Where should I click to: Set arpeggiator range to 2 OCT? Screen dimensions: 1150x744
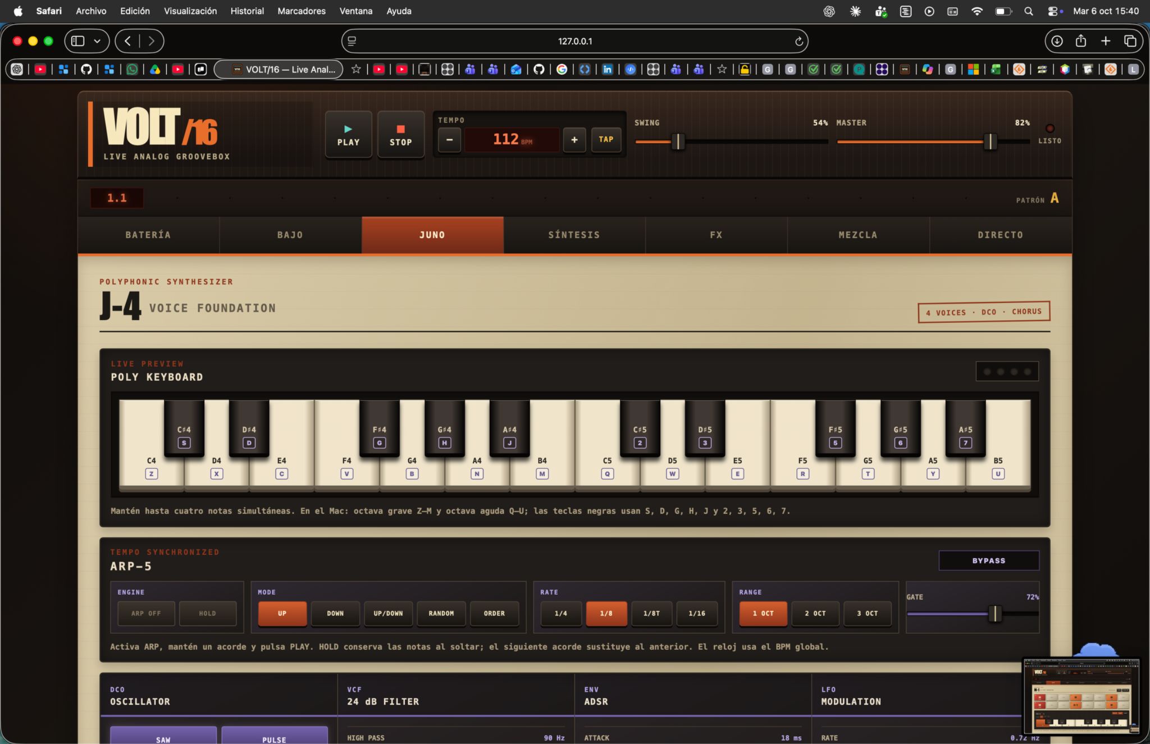815,613
